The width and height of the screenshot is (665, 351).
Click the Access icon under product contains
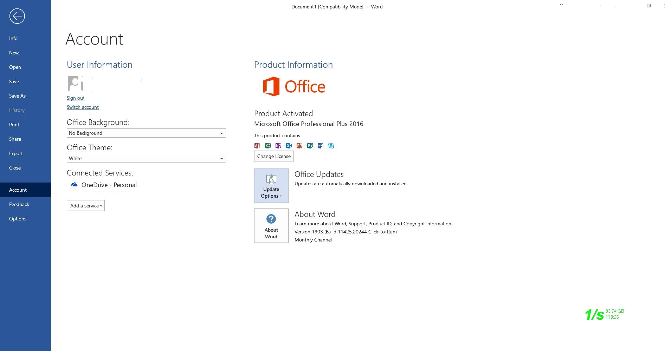click(257, 146)
